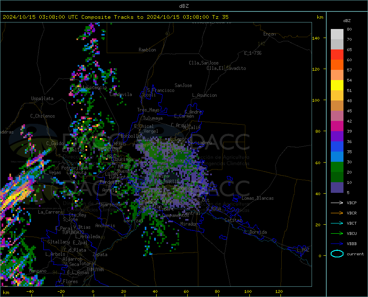Click the 'C_Chilenos' map label
Screen dimensions: 368x297
43,116
